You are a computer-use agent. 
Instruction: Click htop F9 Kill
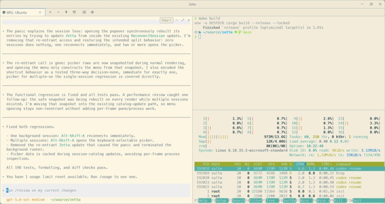point(338,201)
